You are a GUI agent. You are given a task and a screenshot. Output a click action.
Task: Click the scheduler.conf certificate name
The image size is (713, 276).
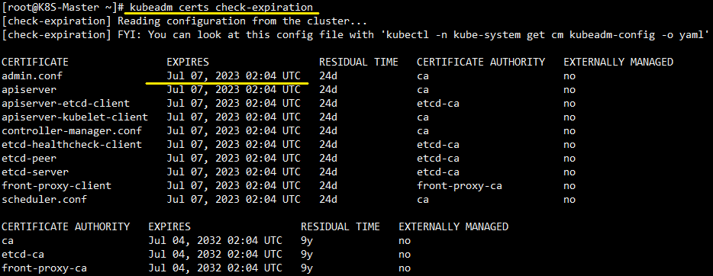[x=44, y=199]
